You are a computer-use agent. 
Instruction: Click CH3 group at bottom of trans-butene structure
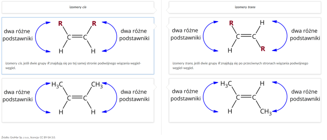click(266, 112)
